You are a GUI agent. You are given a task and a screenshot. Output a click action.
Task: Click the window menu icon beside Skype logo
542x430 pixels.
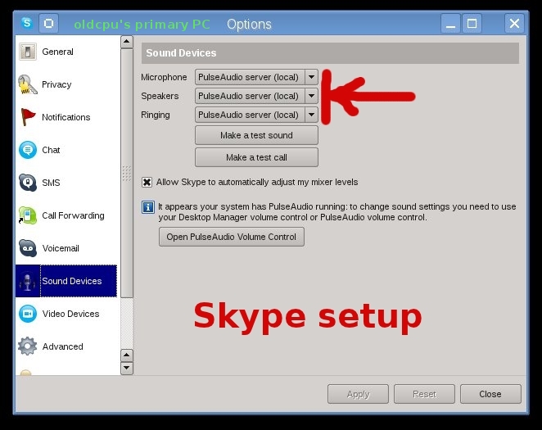pos(49,24)
